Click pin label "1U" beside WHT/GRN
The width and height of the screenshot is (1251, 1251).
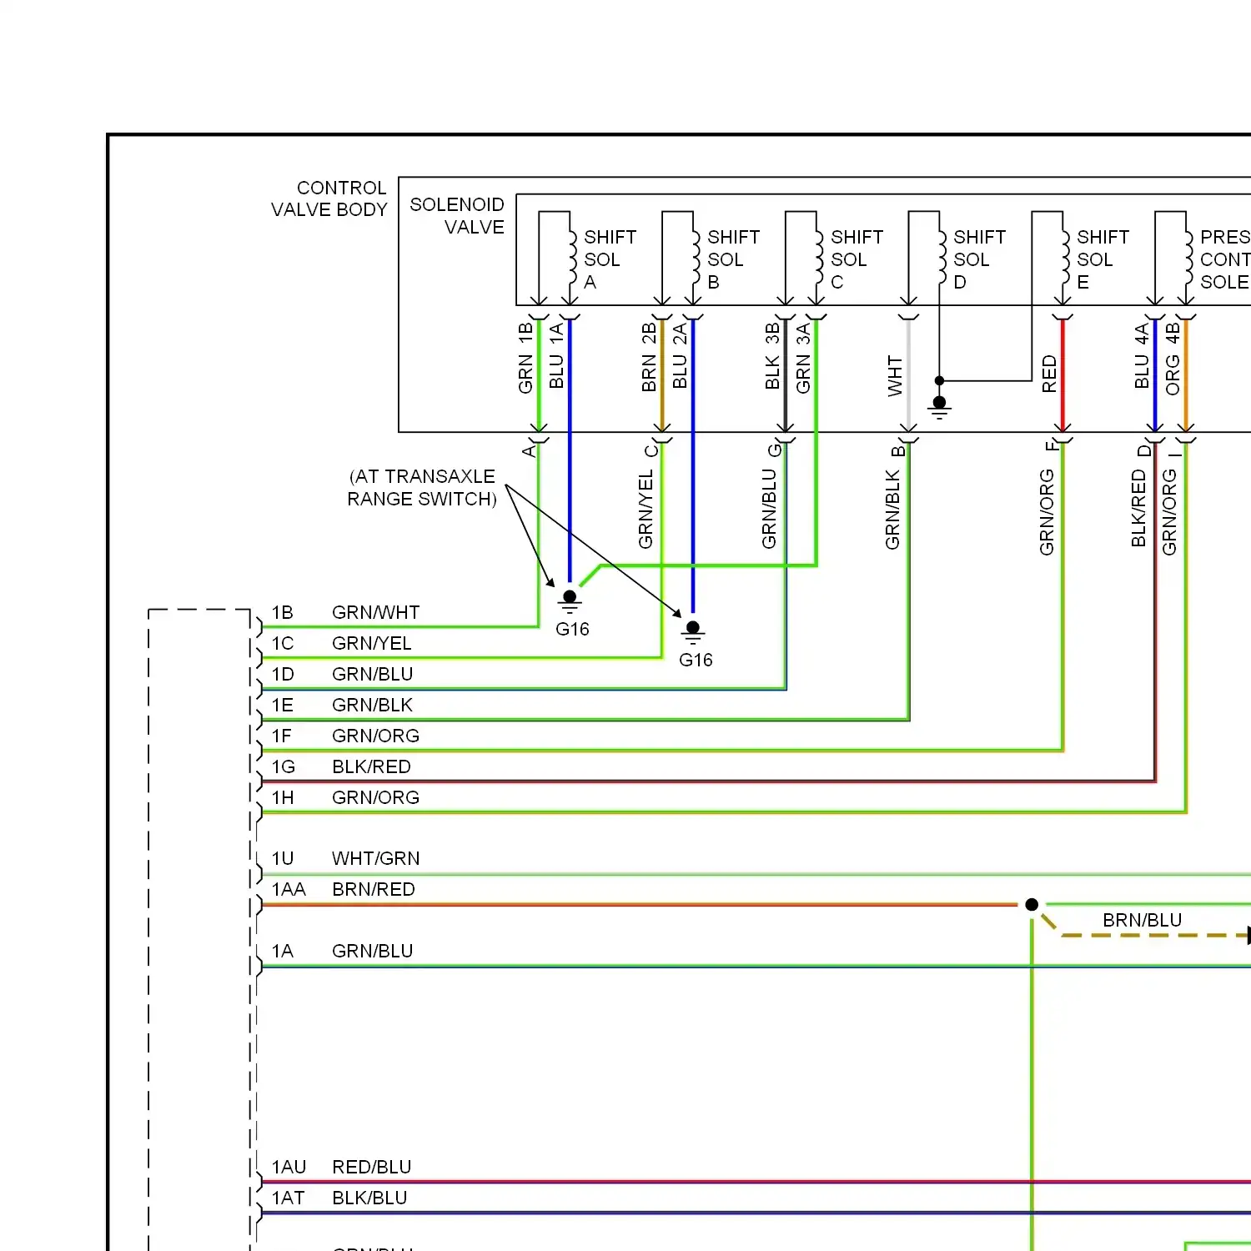283,859
